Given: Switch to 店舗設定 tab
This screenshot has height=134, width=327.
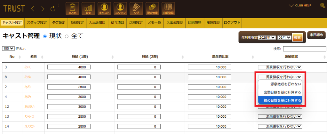Looking at the screenshot, I should point(136,23).
